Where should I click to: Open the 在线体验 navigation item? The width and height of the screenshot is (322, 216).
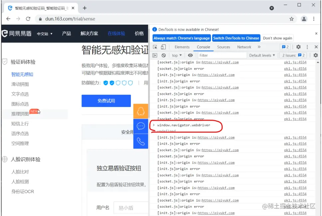tap(116, 34)
